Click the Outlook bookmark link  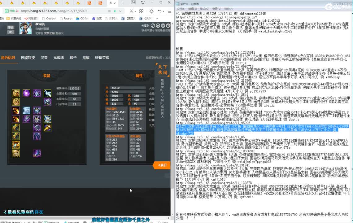[49, 18]
